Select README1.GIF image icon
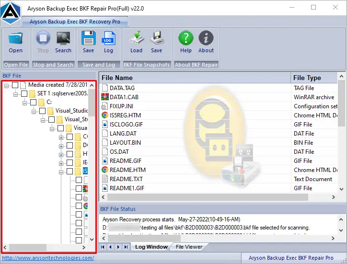The image size is (347, 264). 104,188
